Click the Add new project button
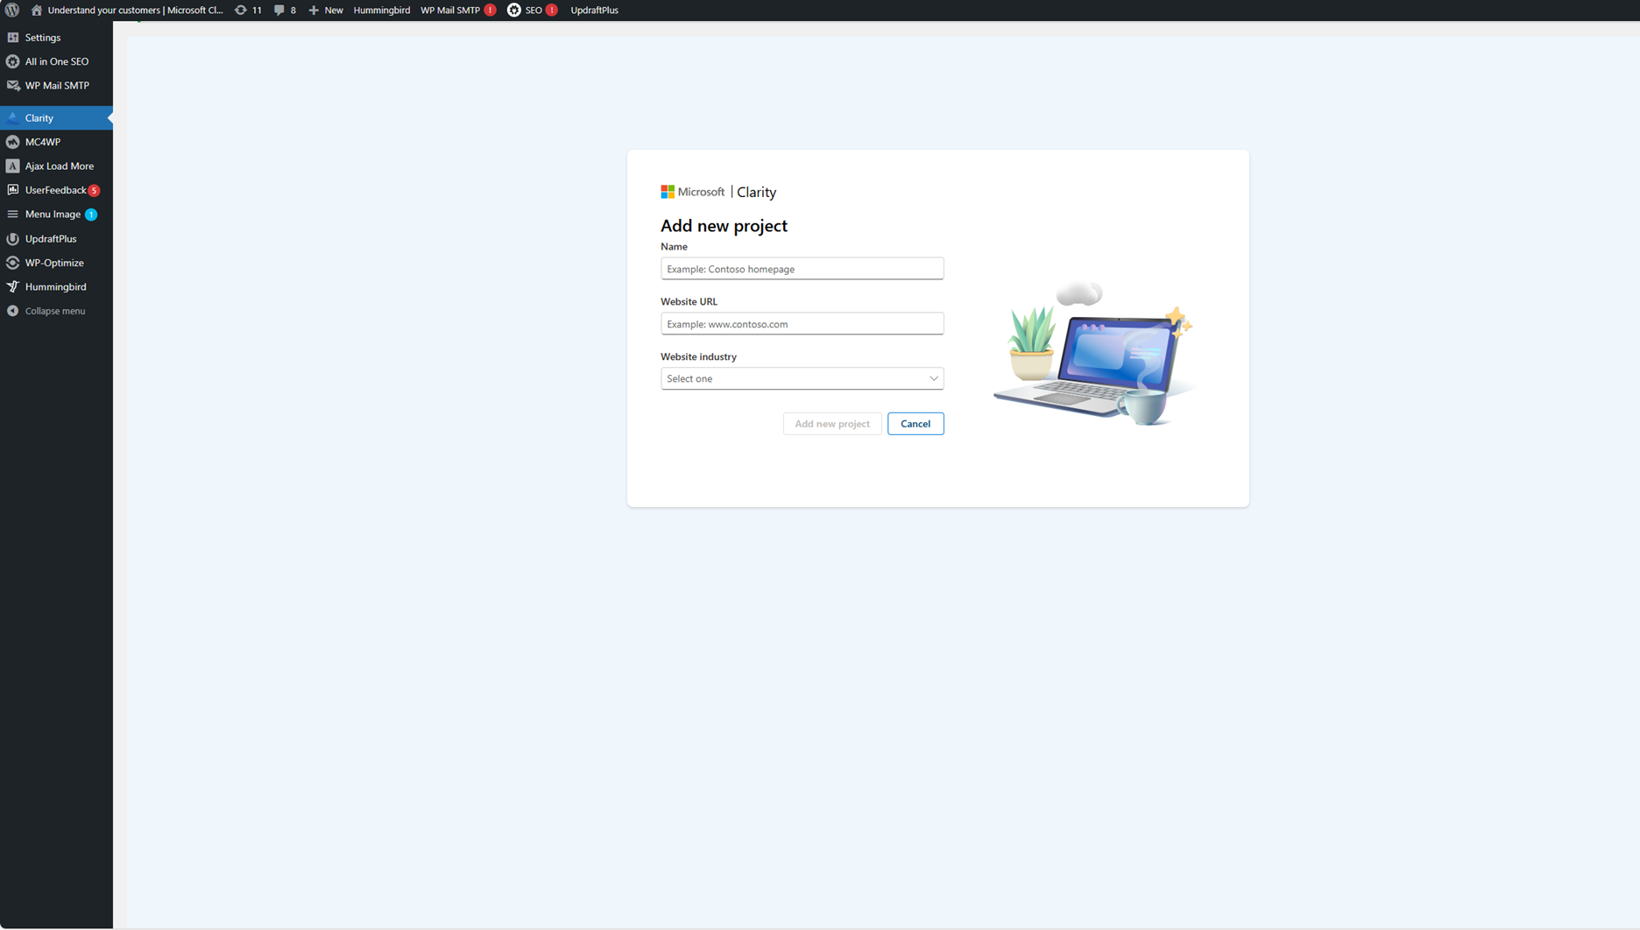This screenshot has width=1640, height=930. (x=831, y=423)
